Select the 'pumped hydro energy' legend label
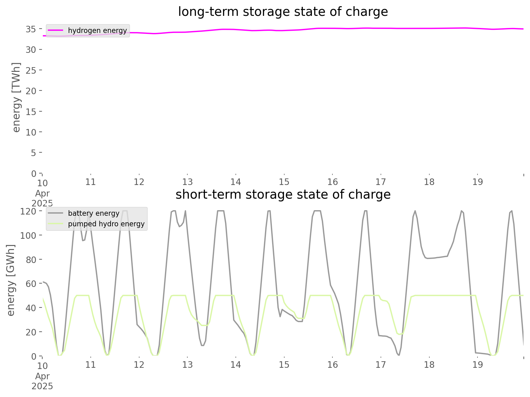 (106, 224)
